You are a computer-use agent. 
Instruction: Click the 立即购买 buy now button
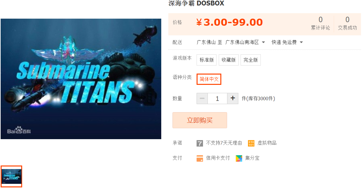pos(200,120)
